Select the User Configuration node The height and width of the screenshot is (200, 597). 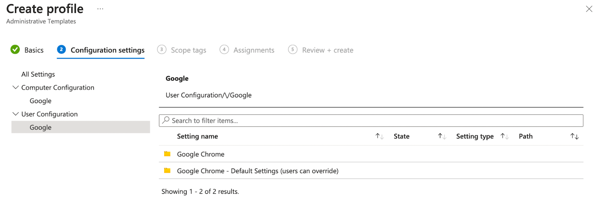[x=50, y=114]
